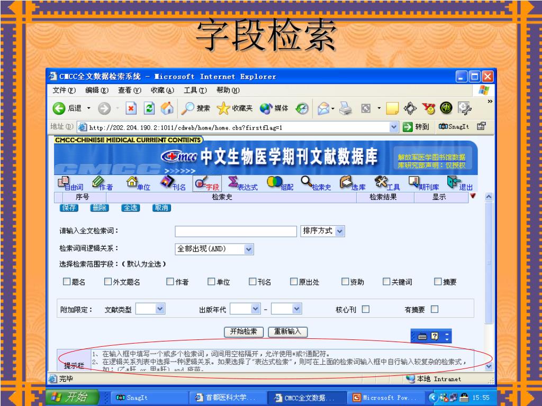Click the 删除 delete button
The image size is (542, 406).
(100, 207)
